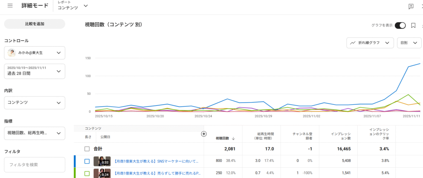Select the インプレッション数 column header
423x178 pixels.
[341, 136]
